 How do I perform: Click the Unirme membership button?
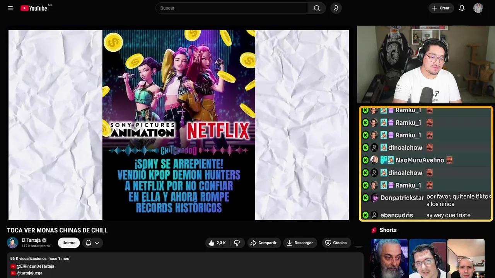[69, 243]
